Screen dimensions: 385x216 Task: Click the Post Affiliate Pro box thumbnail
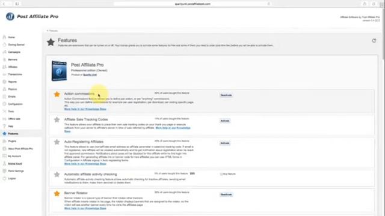click(x=59, y=71)
